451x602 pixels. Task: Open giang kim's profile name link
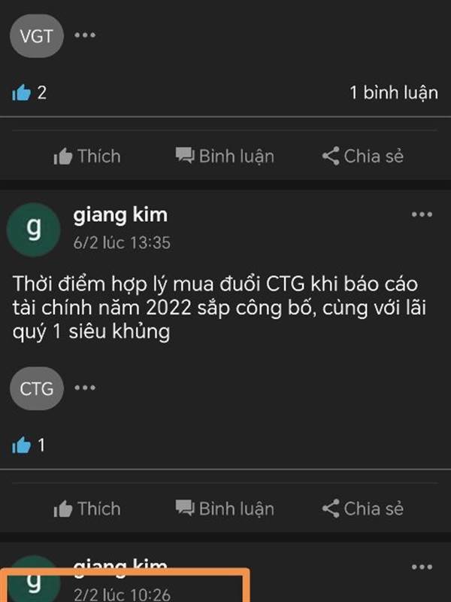[120, 215]
